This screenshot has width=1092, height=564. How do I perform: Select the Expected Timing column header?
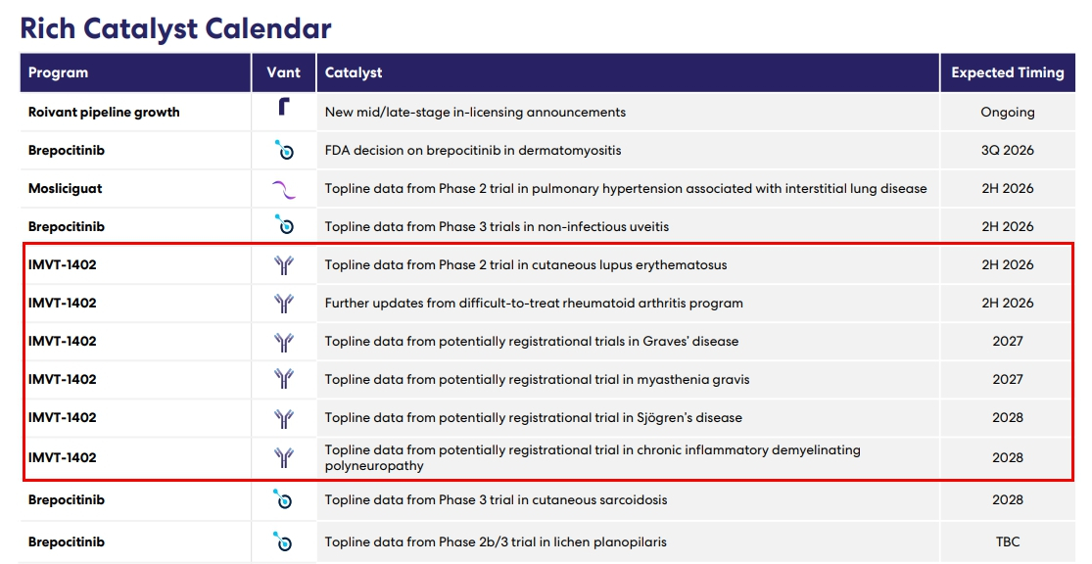click(1008, 72)
